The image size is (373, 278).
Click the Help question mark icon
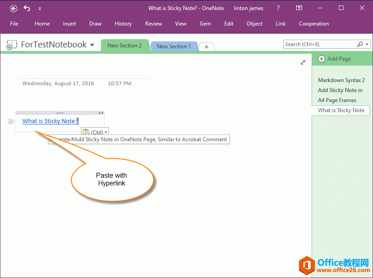pyautogui.click(x=278, y=8)
